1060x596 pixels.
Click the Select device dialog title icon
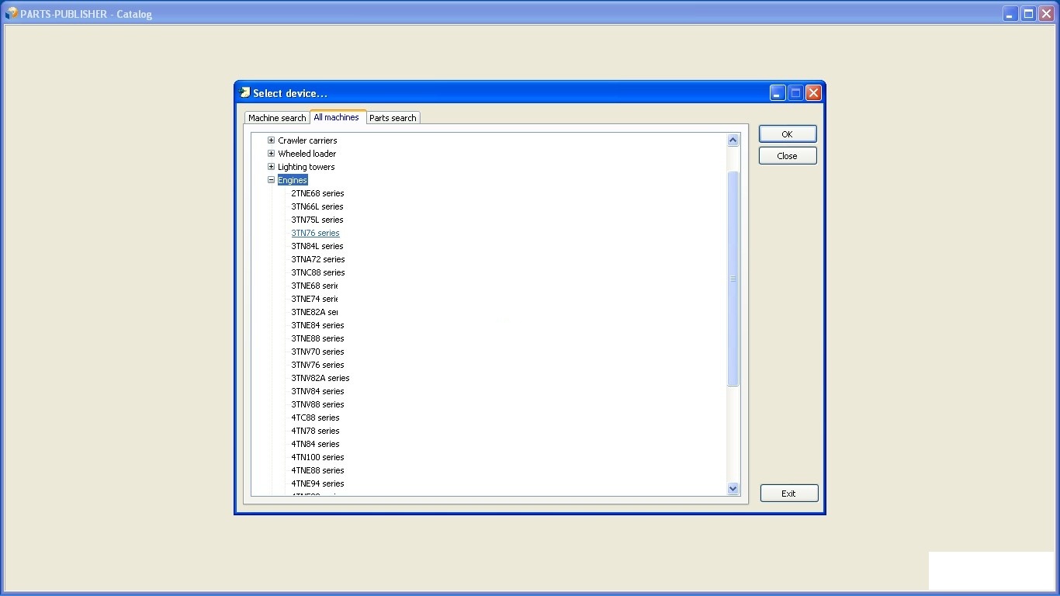[x=245, y=92]
